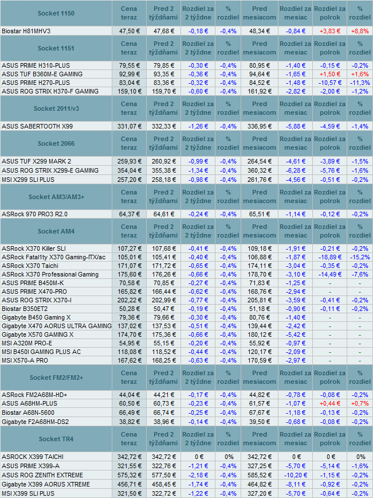Click the Socket TR4 section header
373x498 pixels.
56,439
